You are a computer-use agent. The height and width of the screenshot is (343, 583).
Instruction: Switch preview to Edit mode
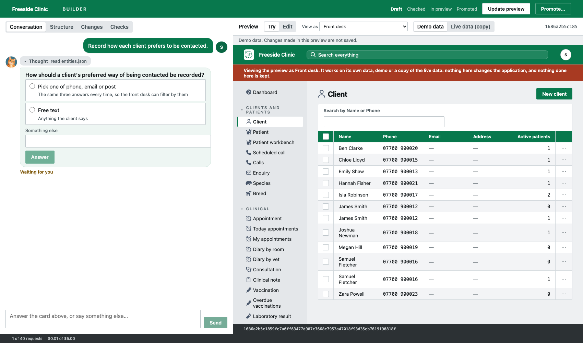287,26
